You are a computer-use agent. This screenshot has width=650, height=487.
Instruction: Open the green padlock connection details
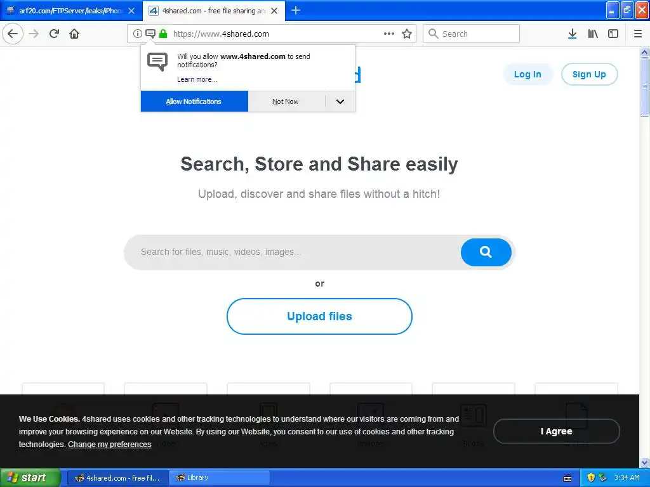tap(163, 34)
